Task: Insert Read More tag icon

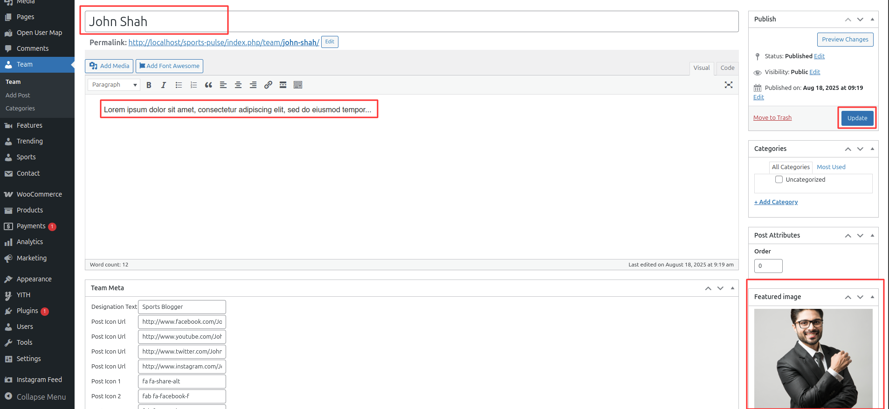Action: 283,85
